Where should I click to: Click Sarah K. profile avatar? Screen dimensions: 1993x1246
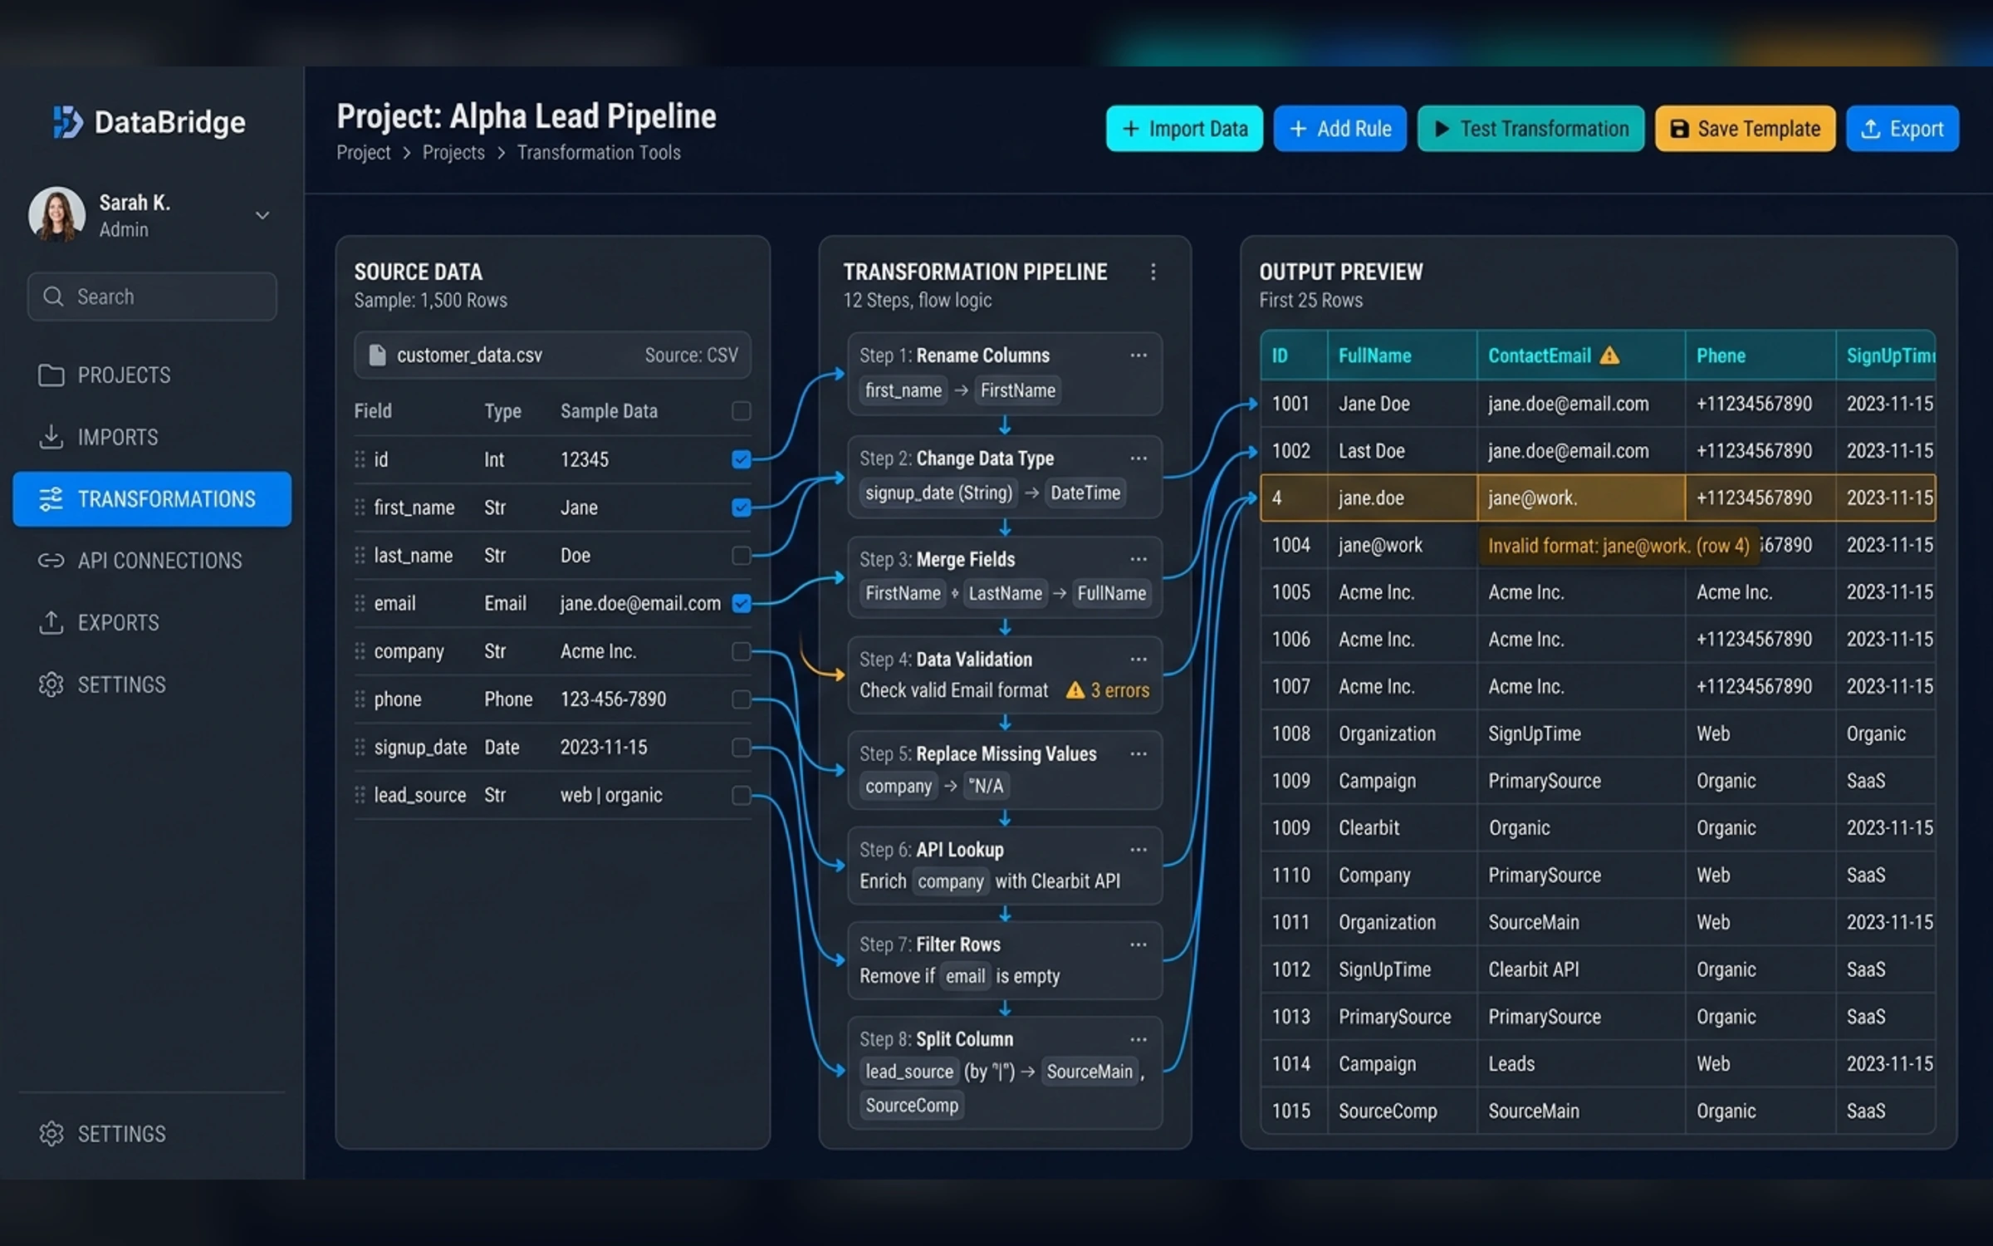click(x=56, y=214)
